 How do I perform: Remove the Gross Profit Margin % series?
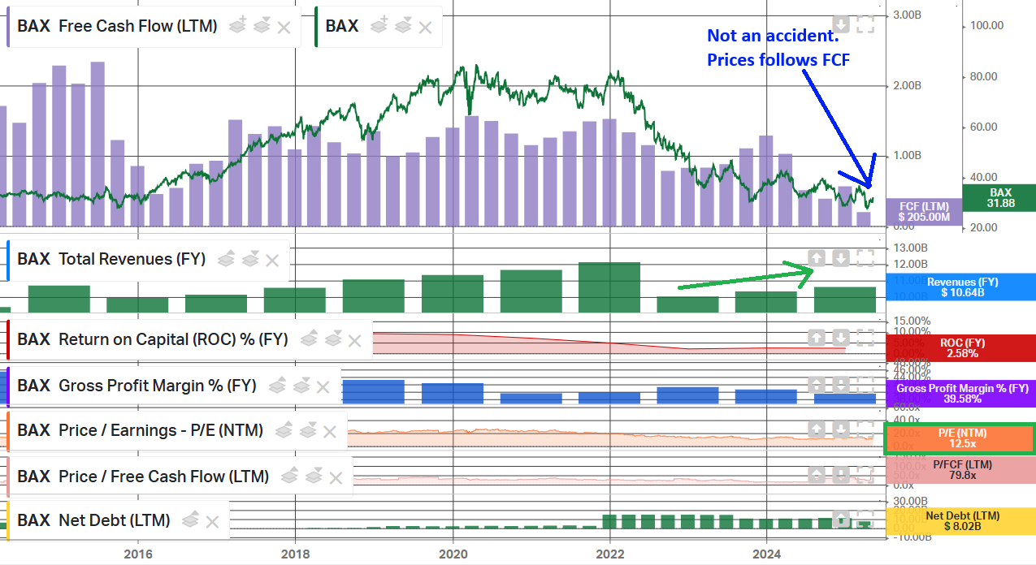click(323, 386)
